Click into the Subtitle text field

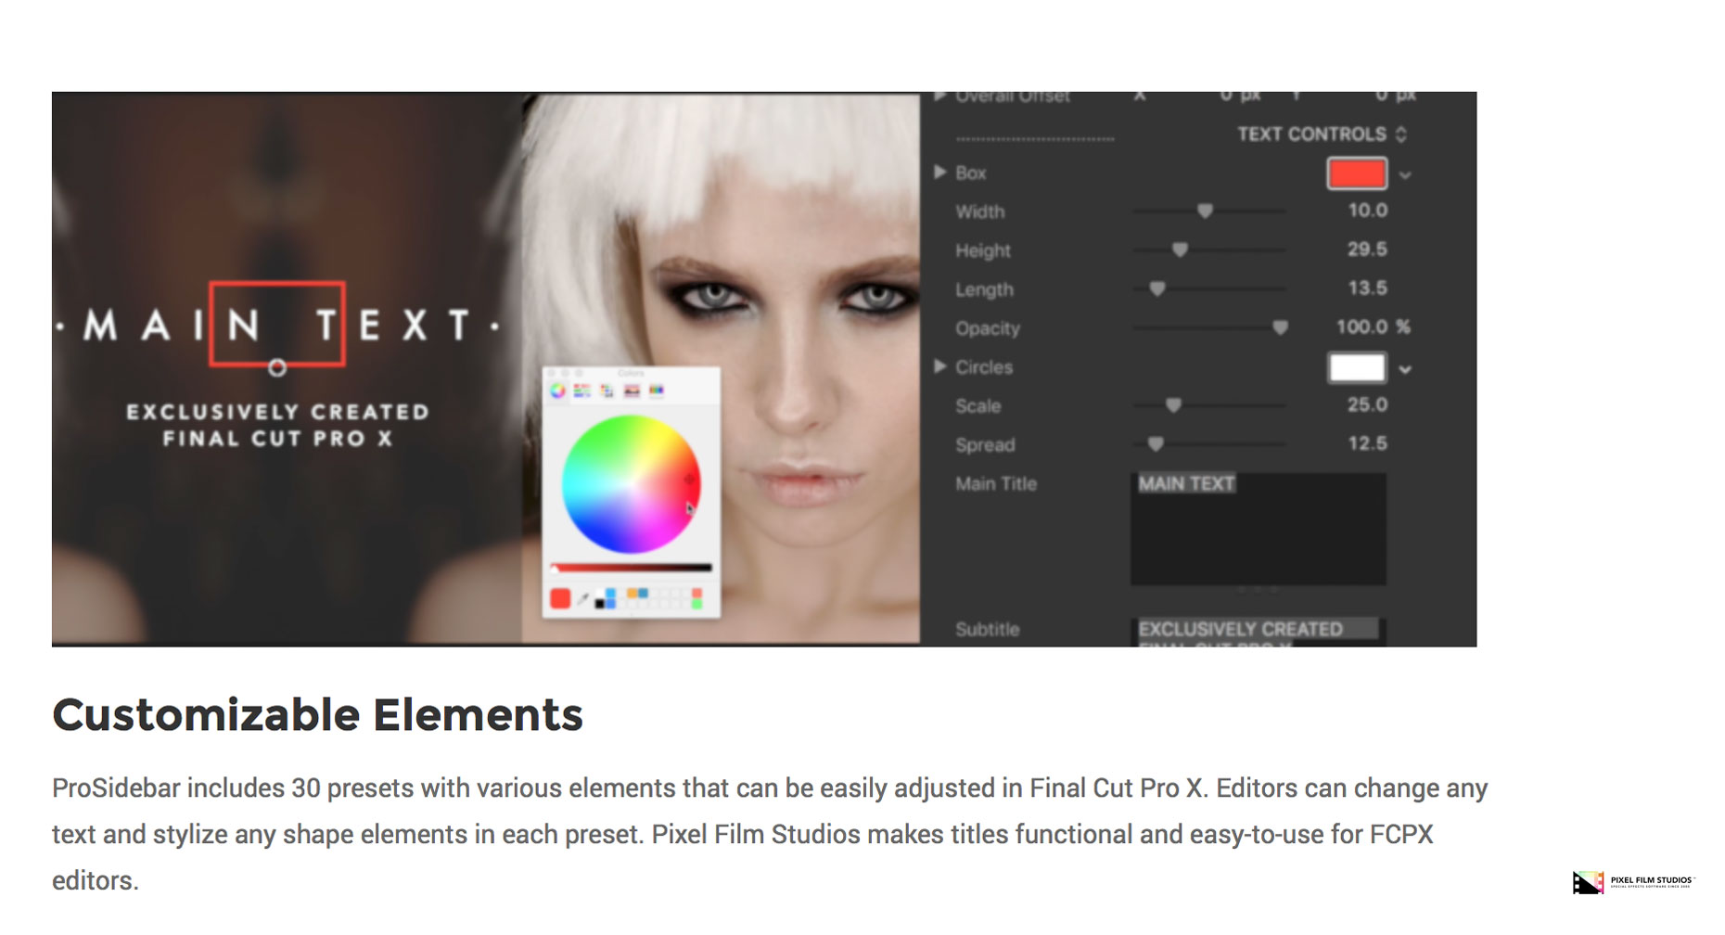tap(1259, 632)
